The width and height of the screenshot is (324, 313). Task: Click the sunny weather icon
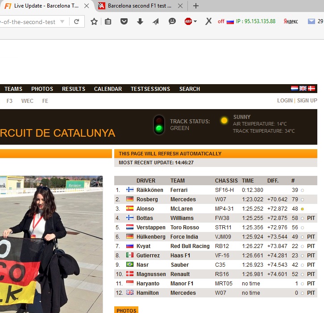click(224, 120)
